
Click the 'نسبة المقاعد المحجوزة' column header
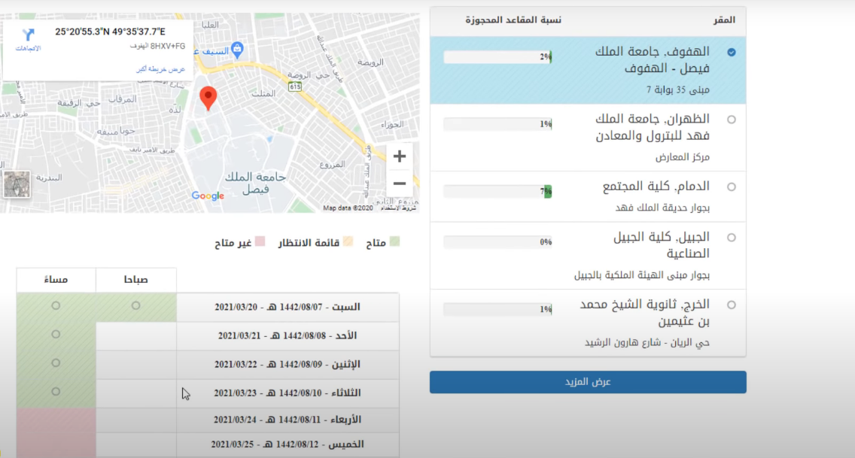click(x=513, y=20)
